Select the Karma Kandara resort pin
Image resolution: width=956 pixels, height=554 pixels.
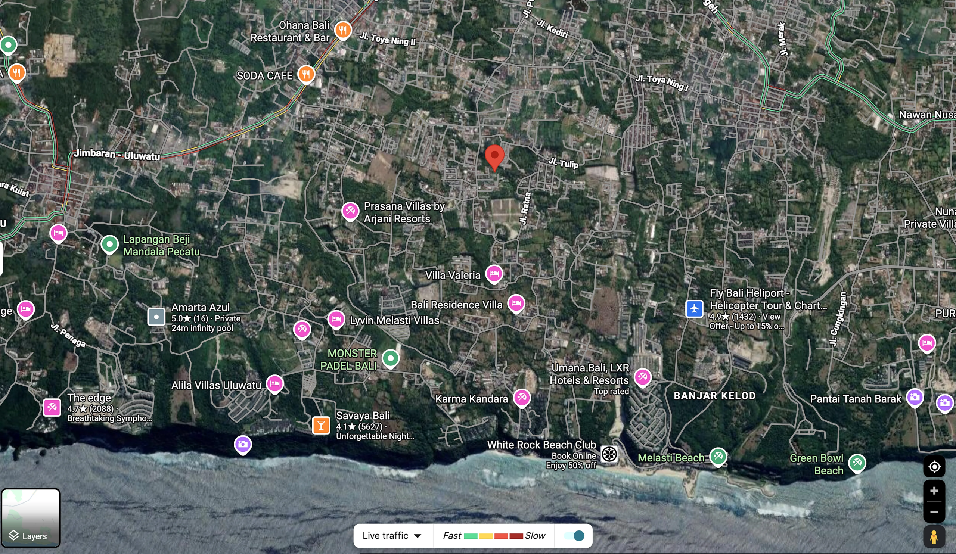pos(522,398)
